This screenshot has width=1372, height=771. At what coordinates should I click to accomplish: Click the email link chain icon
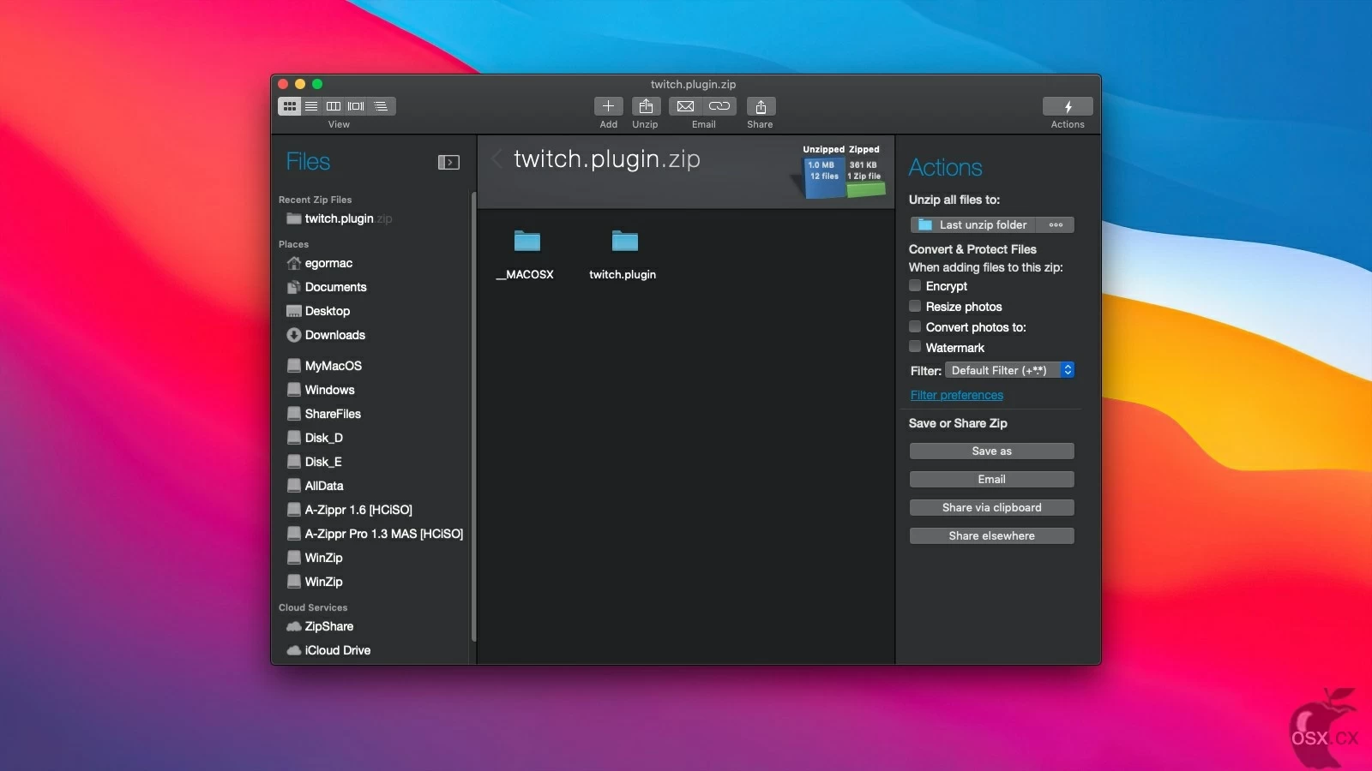click(x=719, y=106)
